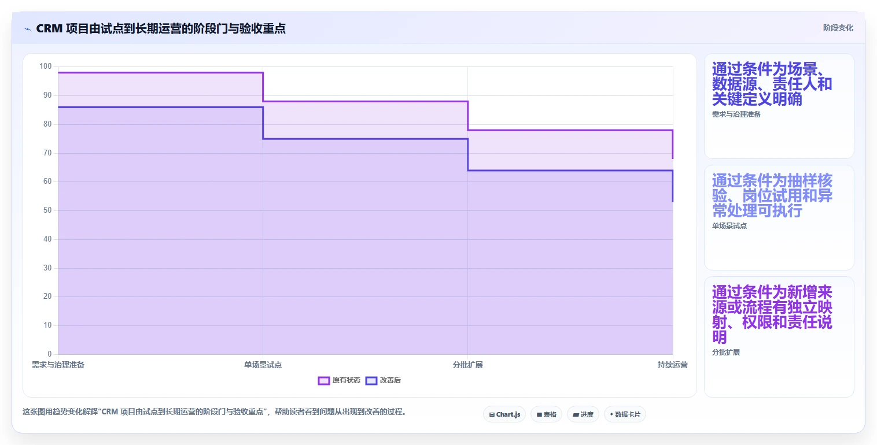Select the 进度 tag chip
Viewport: 877px width, 445px height.
(583, 414)
